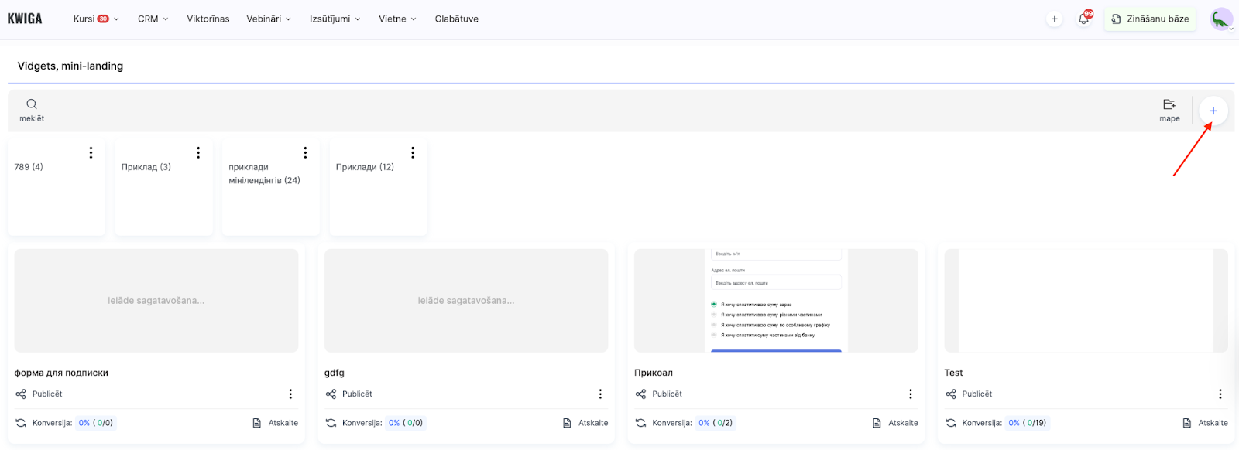1239x450 pixels.
Task: Open the Viktorīnas menu item
Action: tap(208, 19)
